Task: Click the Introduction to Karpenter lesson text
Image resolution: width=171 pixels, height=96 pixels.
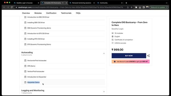Action: 37,77
